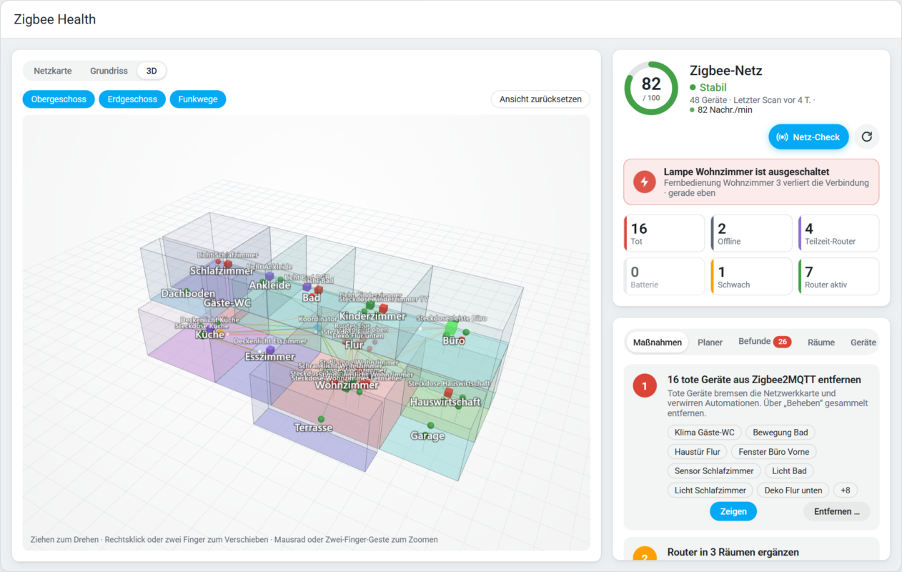This screenshot has height=572, width=902.
Task: Click the Fenster Büro Vorne chip
Action: [x=774, y=452]
